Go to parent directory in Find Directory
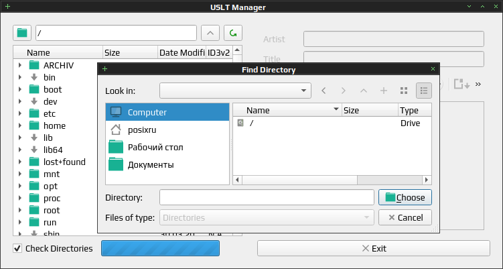Screen dimensions: 503x269 [364, 91]
